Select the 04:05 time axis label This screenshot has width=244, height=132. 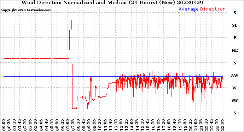click(x=41, y=125)
